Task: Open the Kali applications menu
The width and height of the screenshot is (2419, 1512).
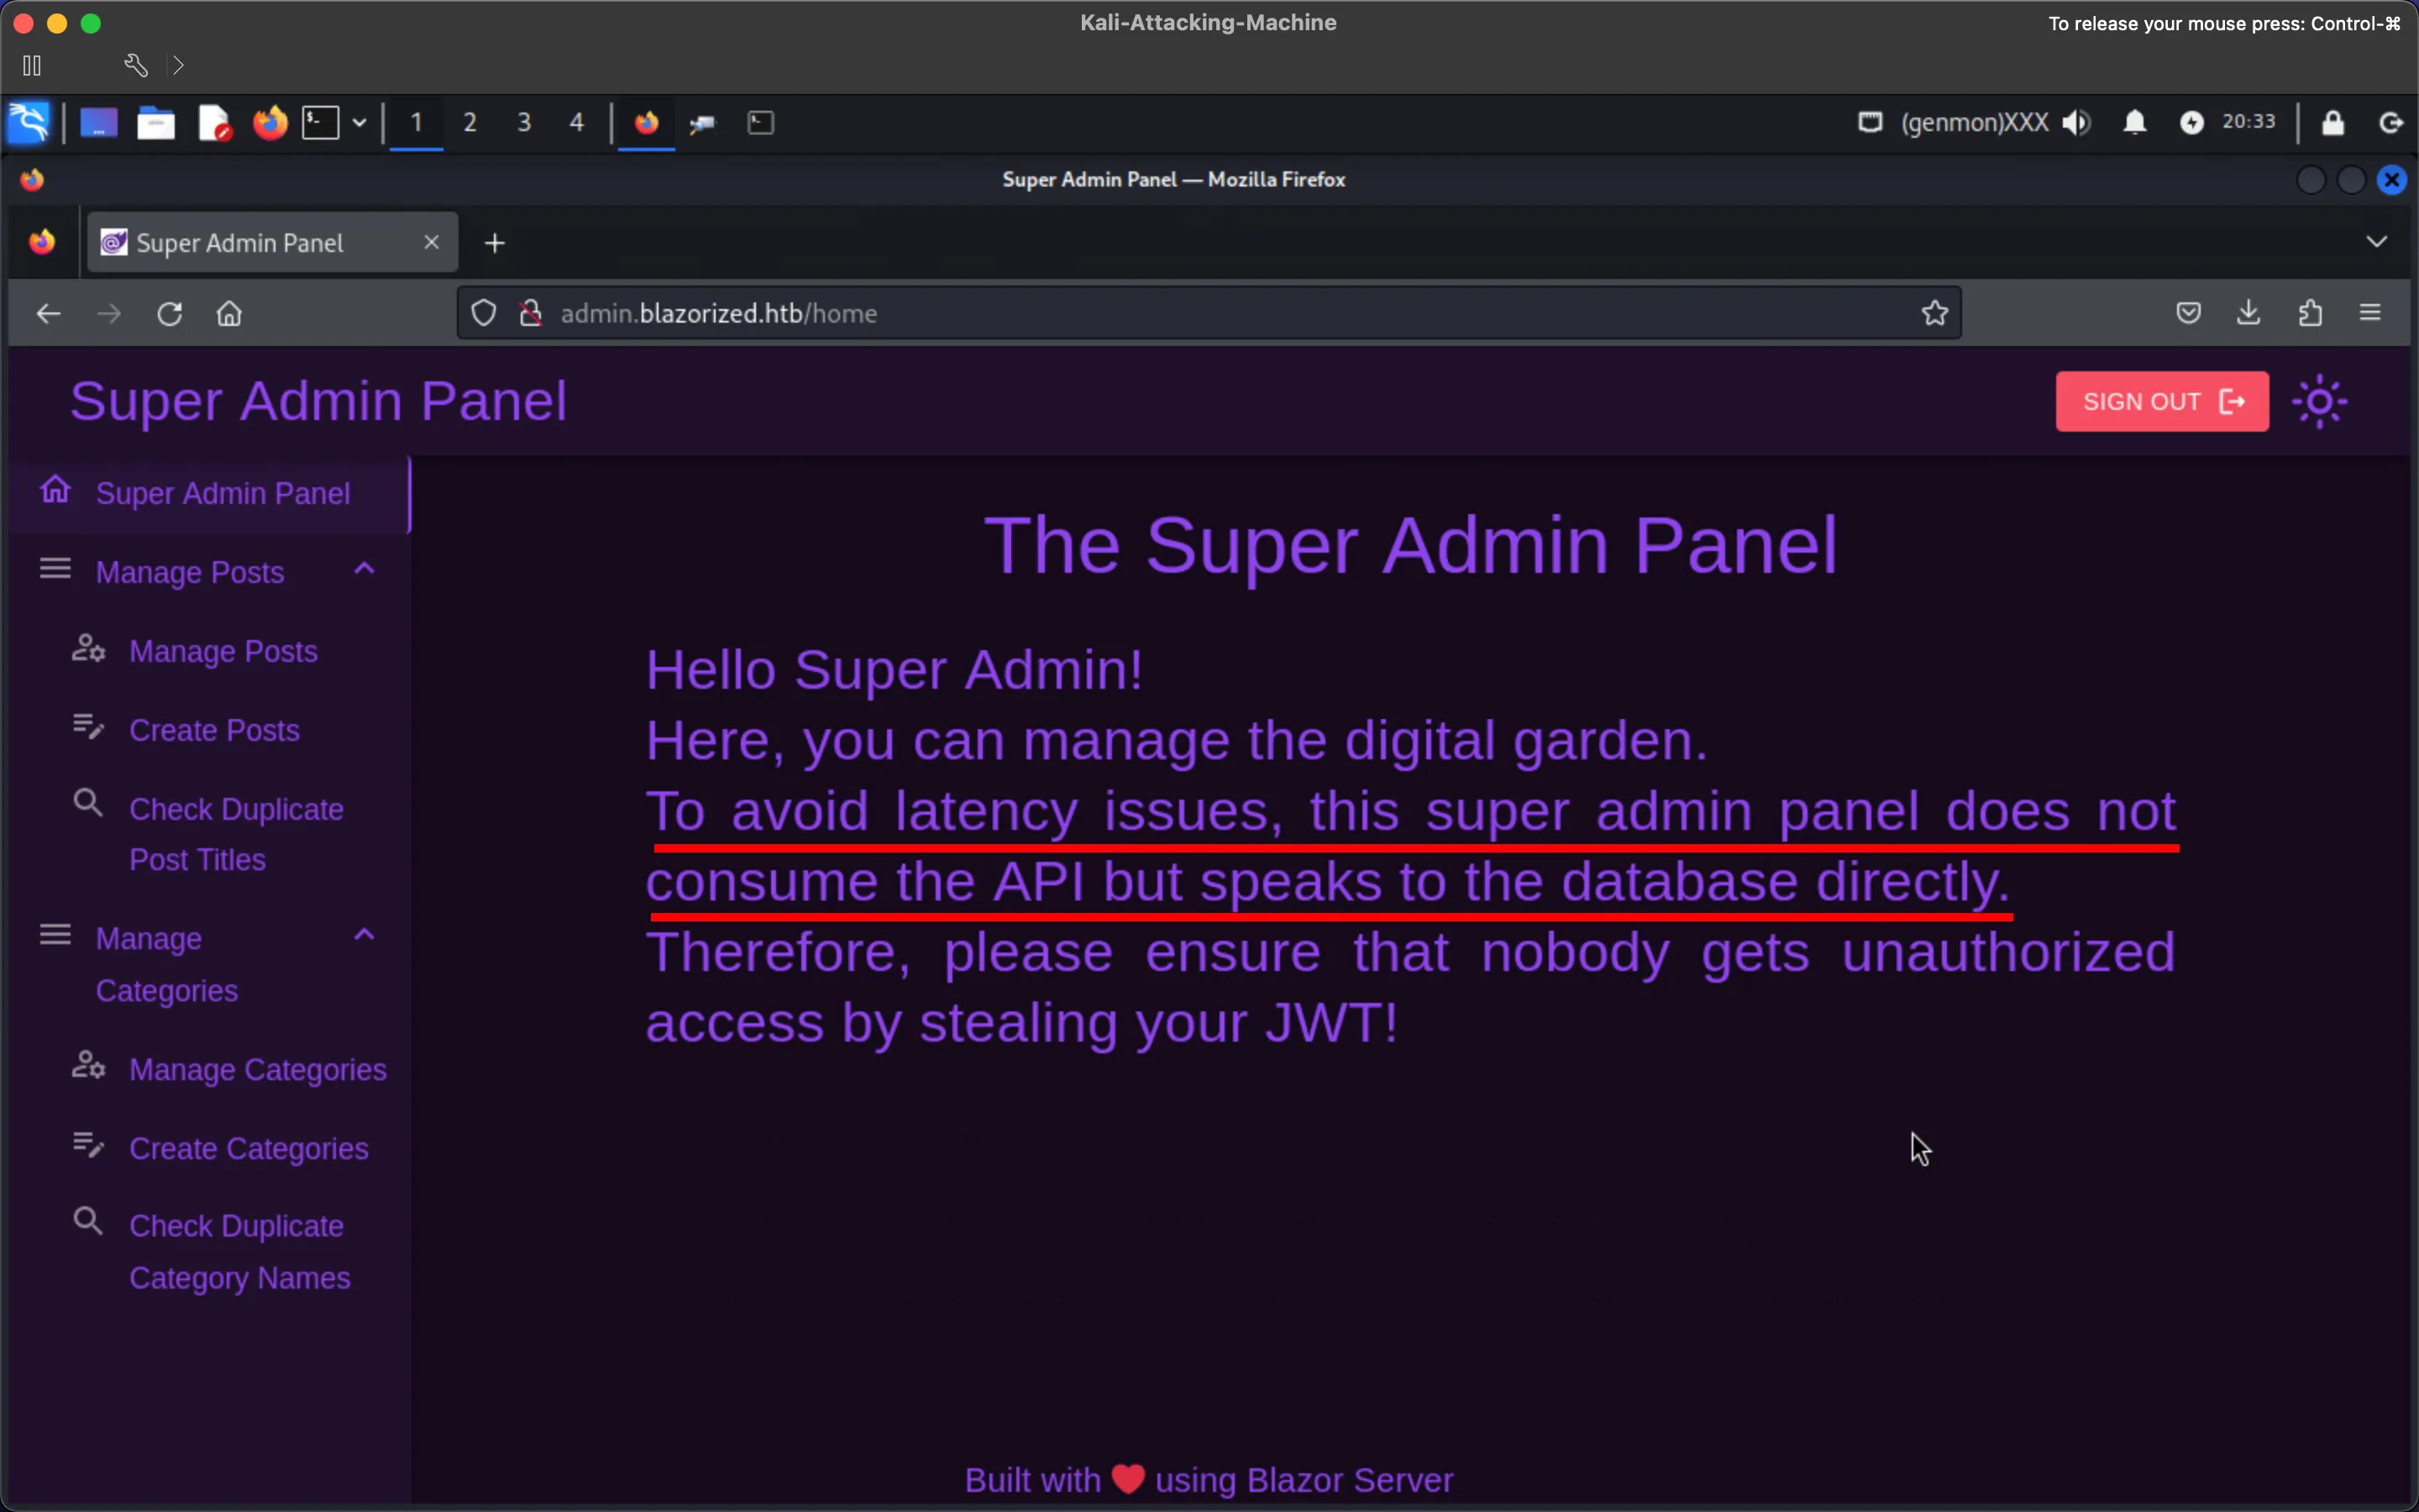Action: (28, 123)
